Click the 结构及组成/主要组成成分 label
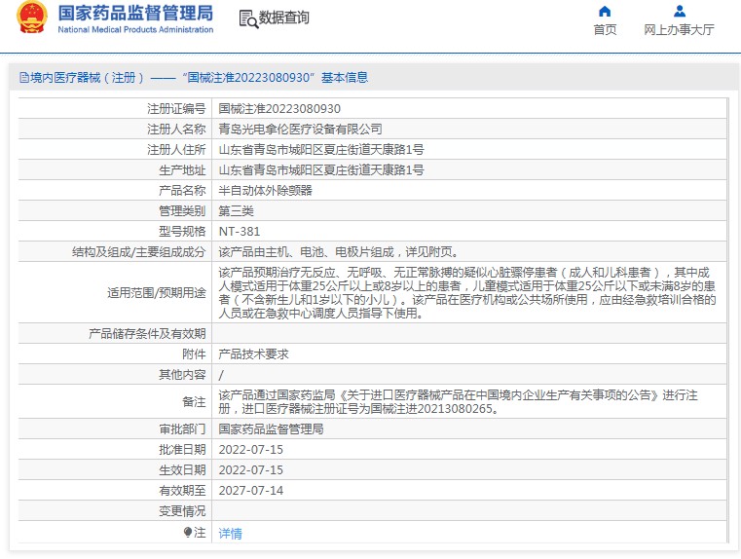The height and width of the screenshot is (559, 741). [139, 252]
